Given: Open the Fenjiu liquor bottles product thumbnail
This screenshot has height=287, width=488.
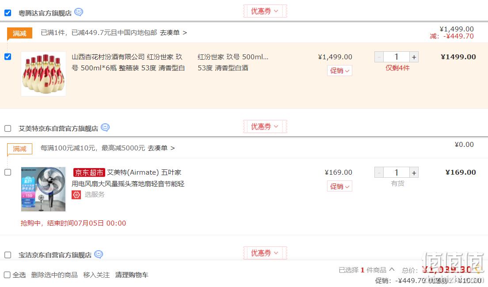Looking at the screenshot, I should [x=43, y=74].
